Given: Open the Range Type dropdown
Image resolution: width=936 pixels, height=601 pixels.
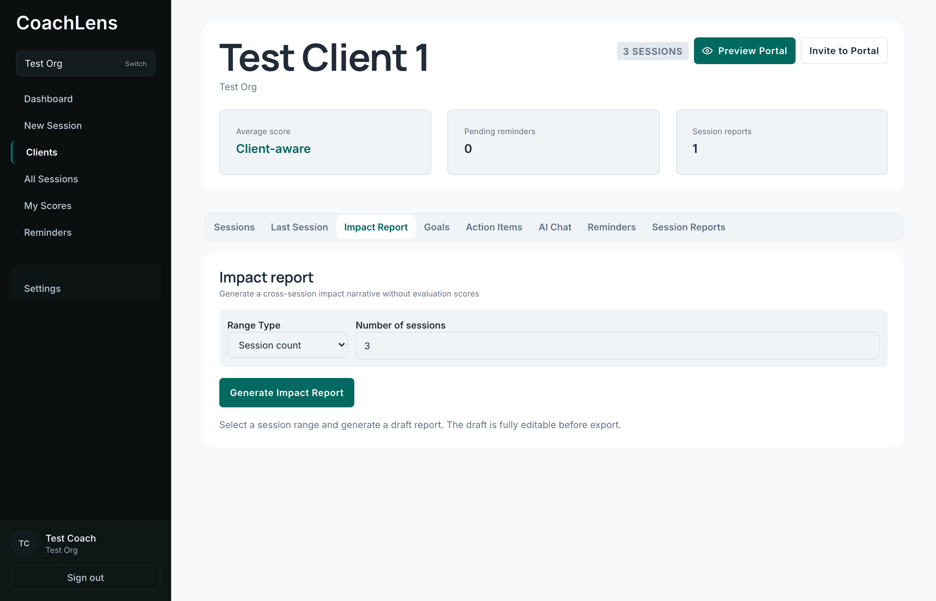Looking at the screenshot, I should coord(287,345).
